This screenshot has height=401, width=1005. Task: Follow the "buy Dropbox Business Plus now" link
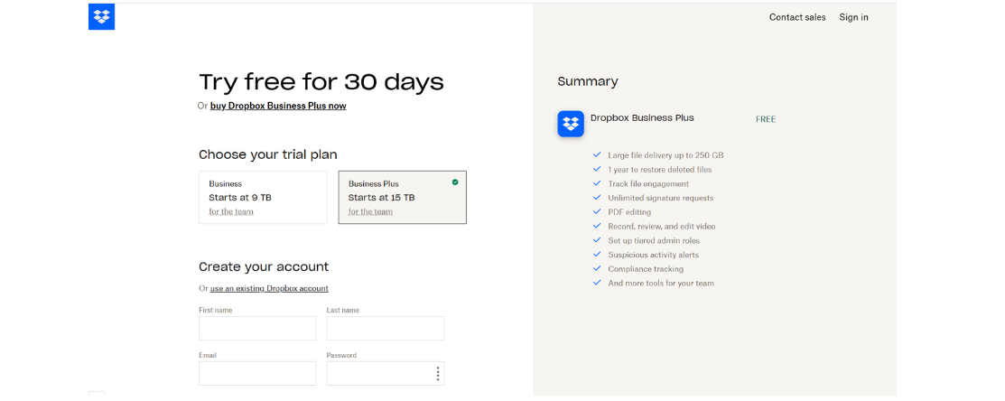coord(278,106)
